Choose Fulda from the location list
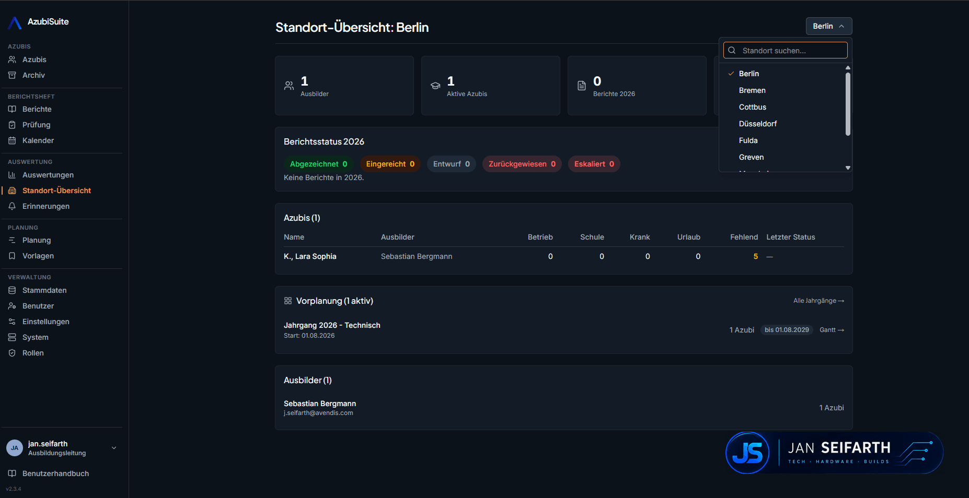Screen dimensions: 969x498 (x=782, y=140)
